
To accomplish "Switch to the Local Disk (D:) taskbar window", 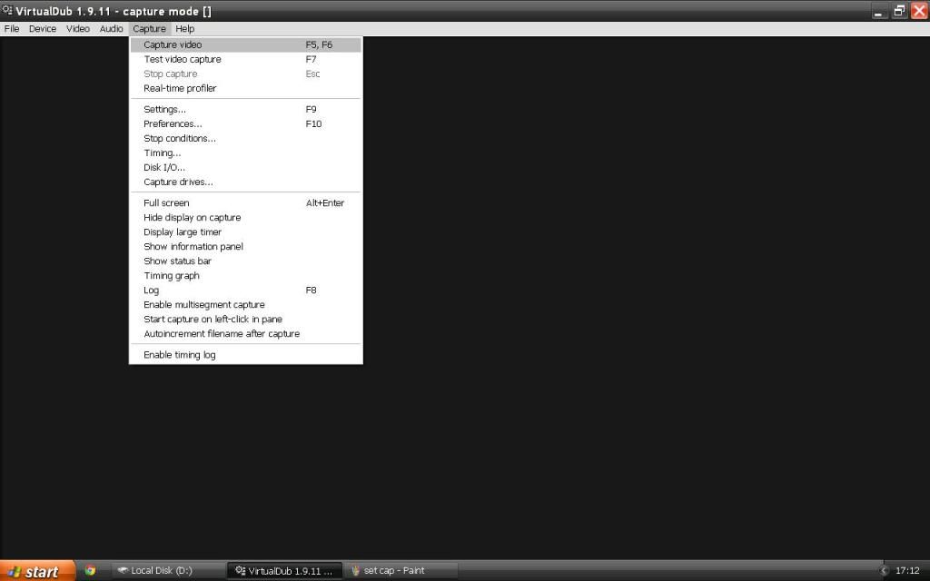I will [x=167, y=571].
